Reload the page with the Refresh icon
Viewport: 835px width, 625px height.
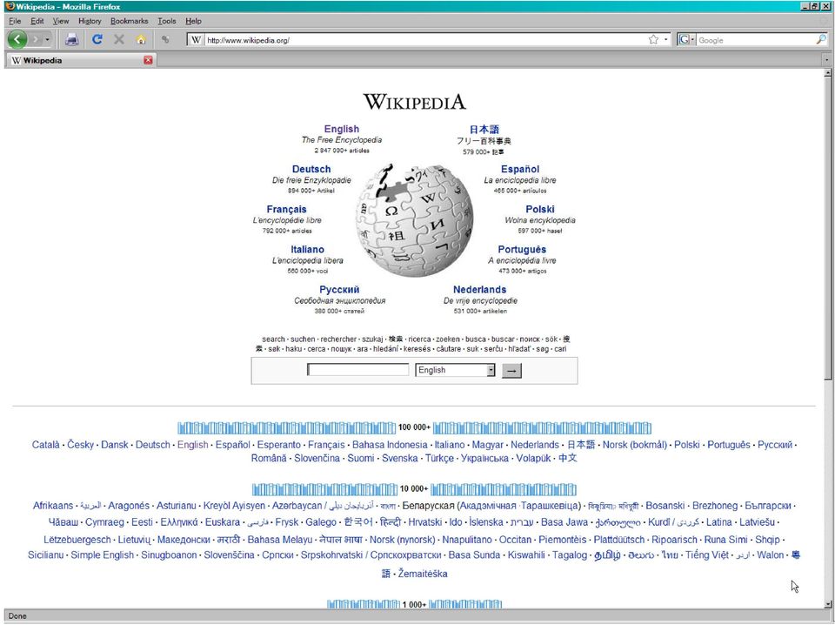tap(97, 39)
